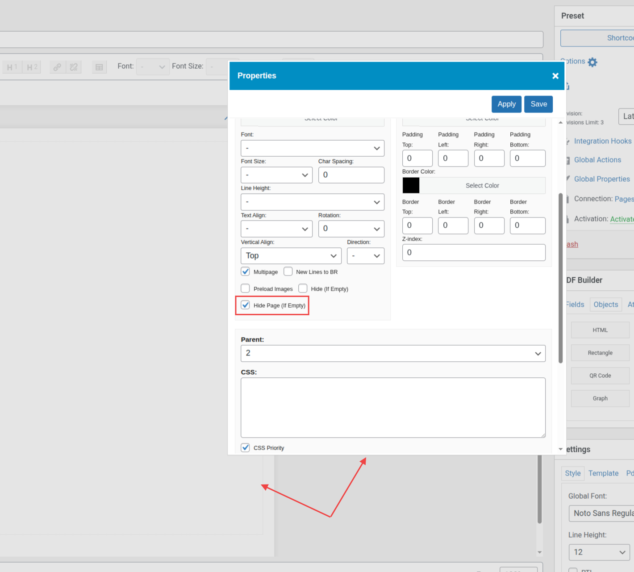Insert a table with the table icon

[99, 67]
